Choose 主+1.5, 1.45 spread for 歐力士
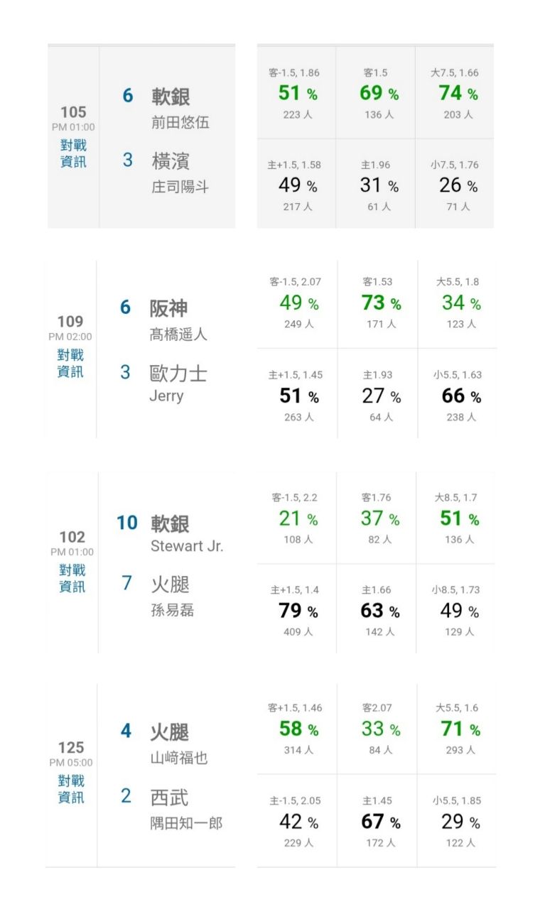The height and width of the screenshot is (909, 545). pyautogui.click(x=297, y=395)
